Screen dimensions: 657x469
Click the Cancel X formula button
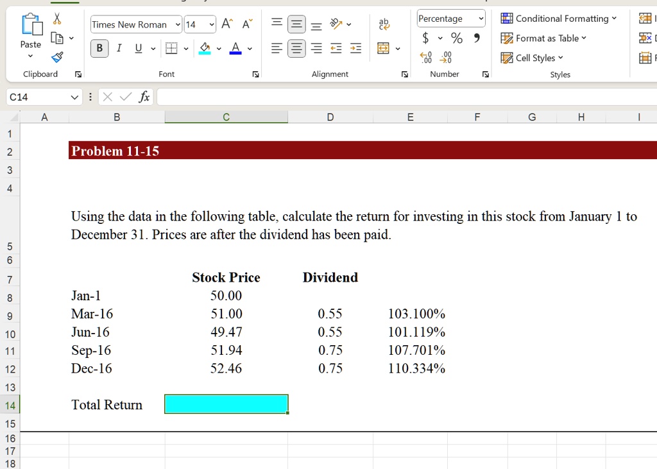click(x=108, y=98)
